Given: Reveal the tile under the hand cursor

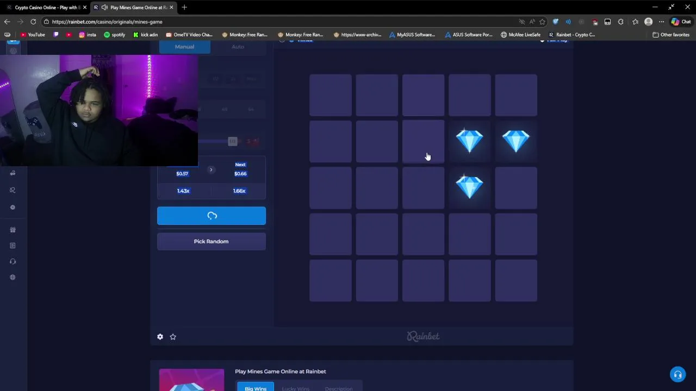Looking at the screenshot, I should click(x=424, y=141).
